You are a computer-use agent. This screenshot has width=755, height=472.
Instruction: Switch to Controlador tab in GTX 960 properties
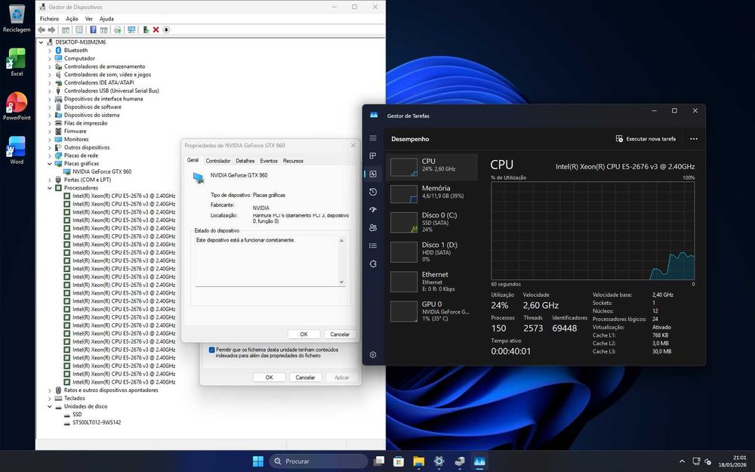[218, 161]
